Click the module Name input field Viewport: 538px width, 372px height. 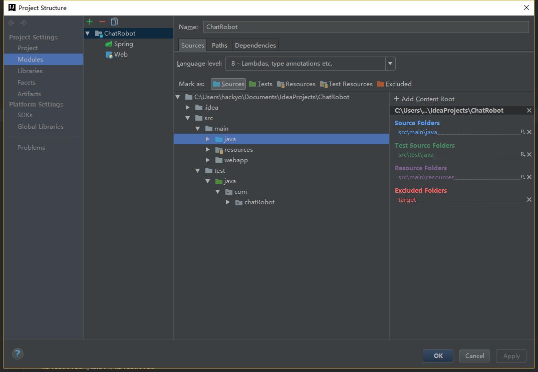[366, 27]
